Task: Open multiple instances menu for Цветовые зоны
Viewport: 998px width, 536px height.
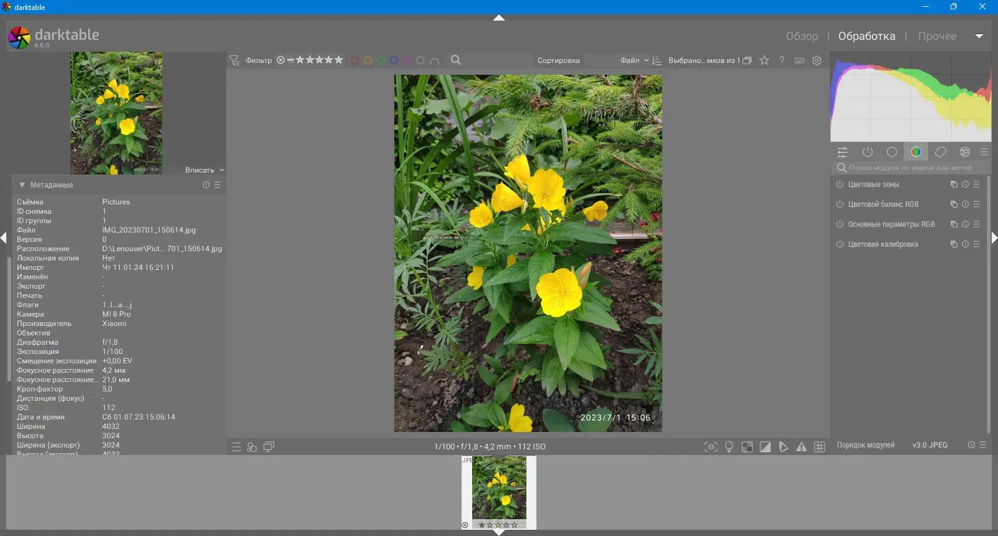Action: (x=954, y=184)
